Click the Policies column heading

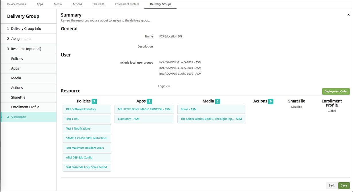(84, 101)
